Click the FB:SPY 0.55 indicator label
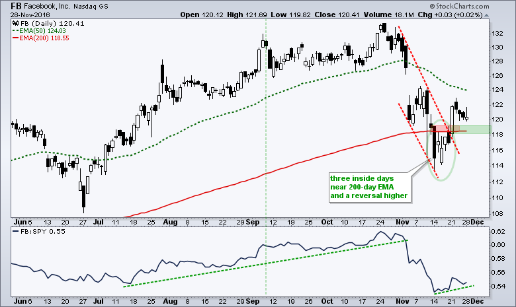Image resolution: width=516 pixels, height=307 pixels. click(39, 231)
